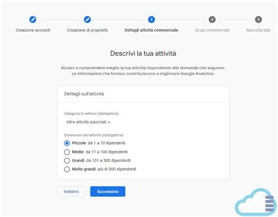Image resolution: width=278 pixels, height=217 pixels.
Task: Go to Creazione di proprietà step label
Action: click(x=87, y=30)
